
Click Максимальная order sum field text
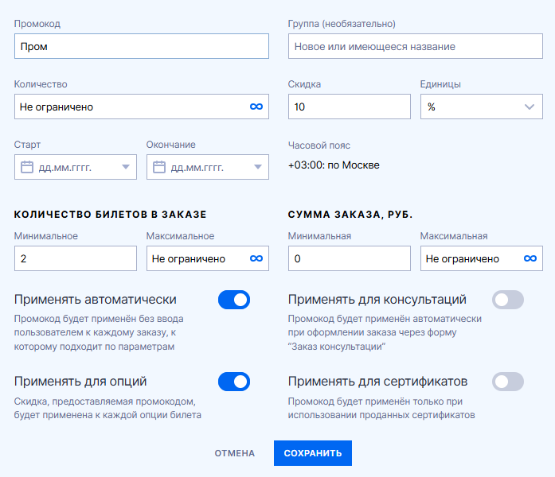point(463,258)
